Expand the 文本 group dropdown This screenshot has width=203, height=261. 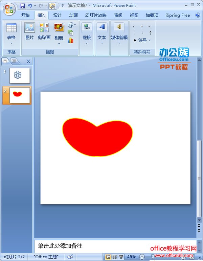(102, 44)
